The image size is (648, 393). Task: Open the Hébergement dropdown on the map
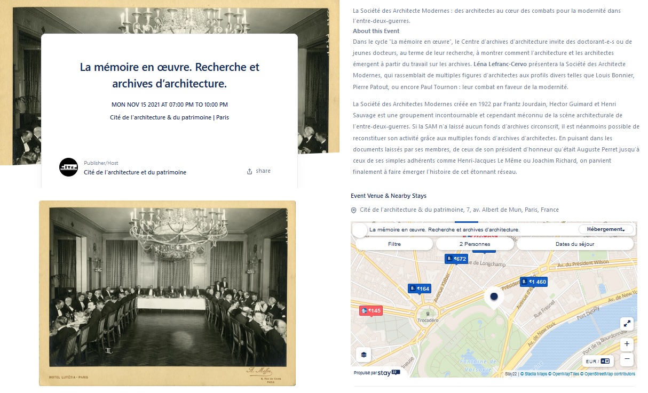[606, 229]
